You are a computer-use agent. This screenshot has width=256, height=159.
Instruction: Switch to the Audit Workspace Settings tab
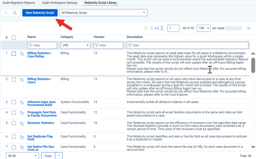click(x=60, y=3)
